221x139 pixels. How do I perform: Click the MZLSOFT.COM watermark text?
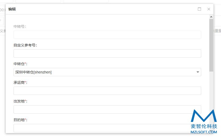pos(204,132)
